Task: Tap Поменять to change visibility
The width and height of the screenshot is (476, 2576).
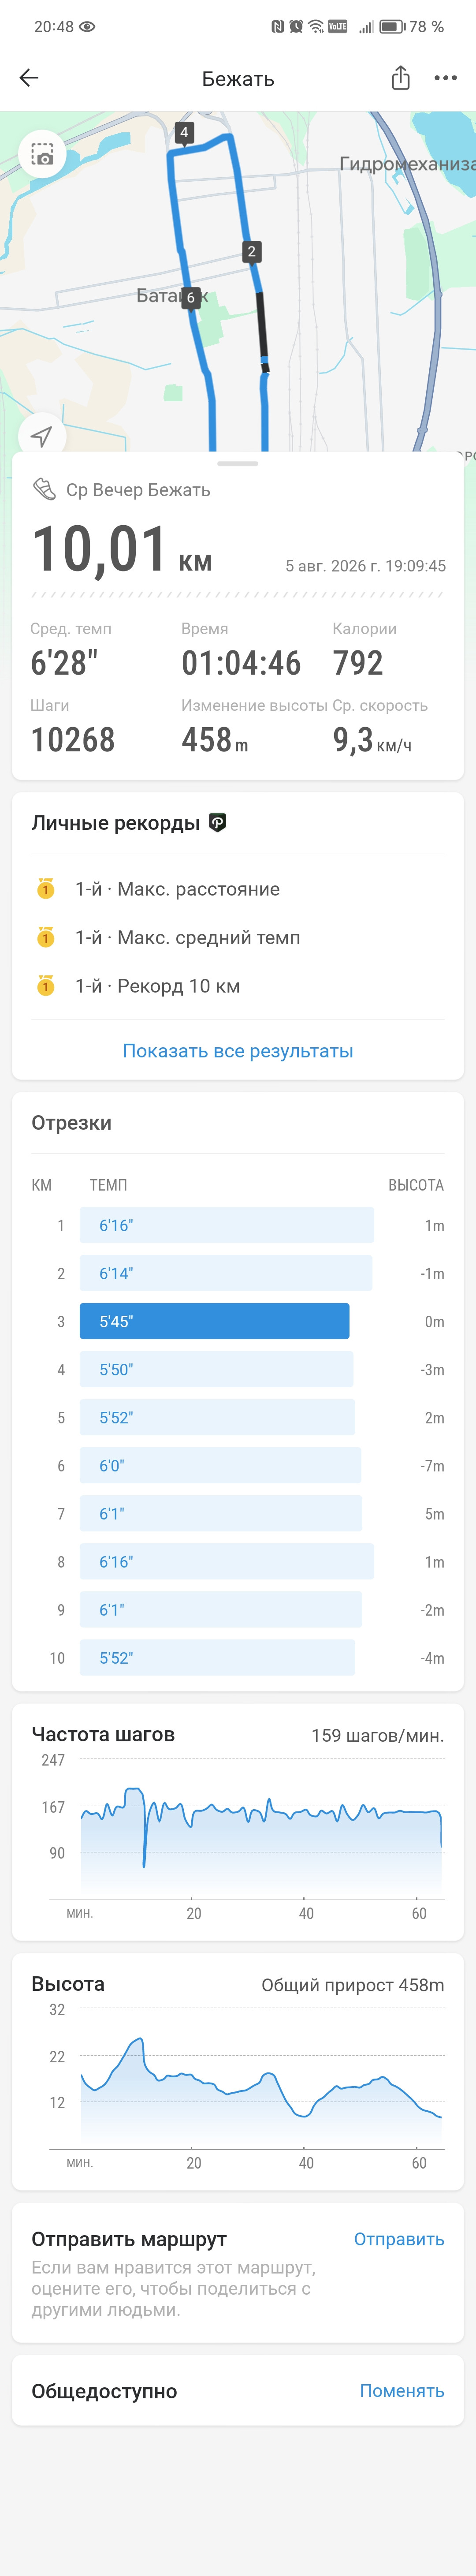Action: click(402, 2390)
